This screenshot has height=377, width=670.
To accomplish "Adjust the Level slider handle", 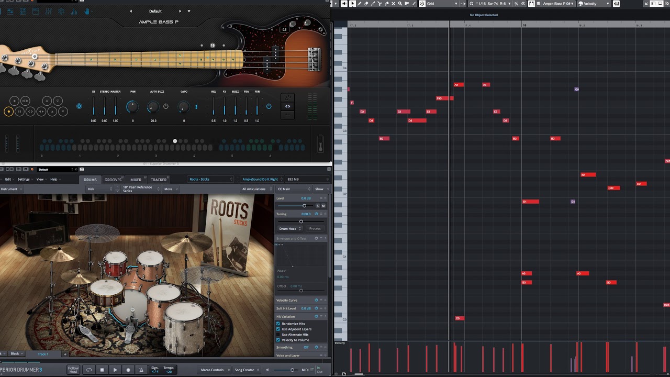I will 304,206.
